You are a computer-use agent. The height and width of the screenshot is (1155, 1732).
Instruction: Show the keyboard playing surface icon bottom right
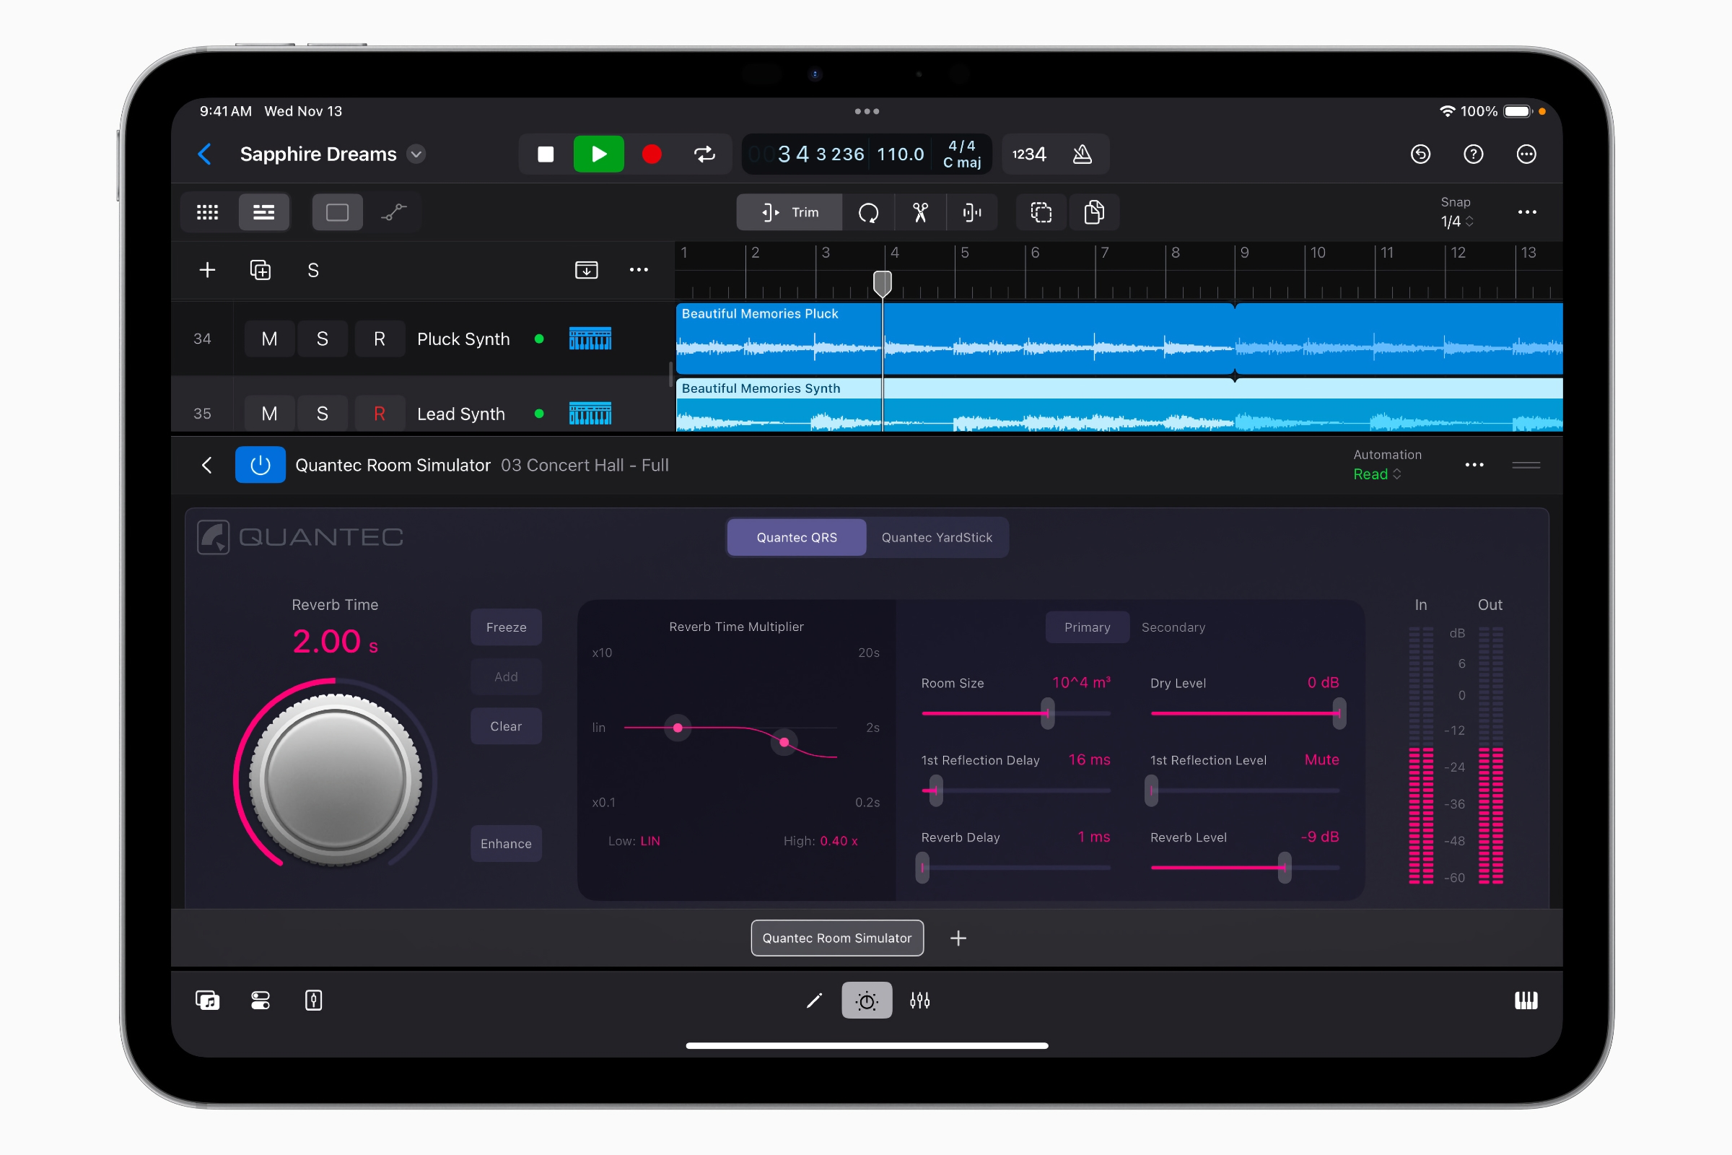tap(1526, 1000)
